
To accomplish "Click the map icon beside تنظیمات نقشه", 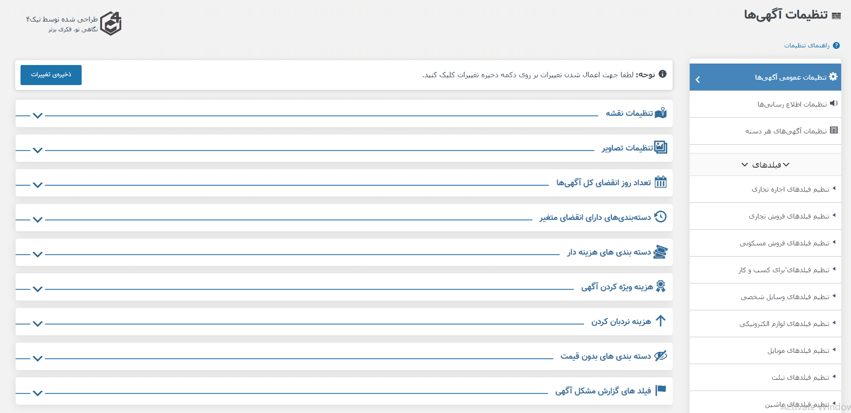I will (x=661, y=113).
